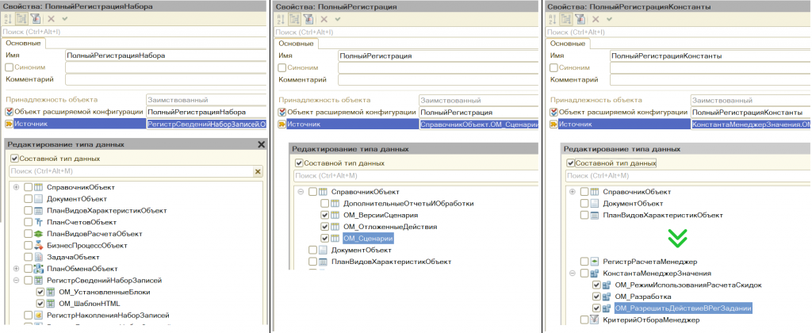The image size is (812, 333).
Task: Toggle category grouping icon in ПолныйРегистрацияКонстанты toolbar
Action: (565, 19)
